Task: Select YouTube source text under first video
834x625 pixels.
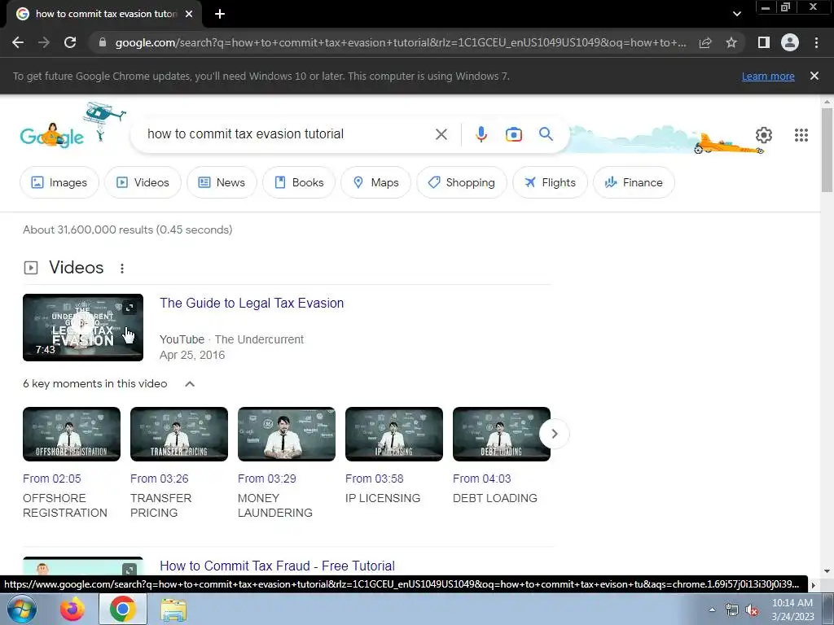Action: point(182,339)
